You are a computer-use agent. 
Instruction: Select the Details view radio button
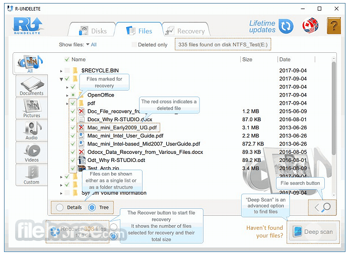(59, 207)
